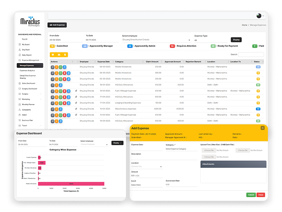Click the Display button beside Expense Type
This screenshot has height=212, width=282.
click(x=236, y=40)
